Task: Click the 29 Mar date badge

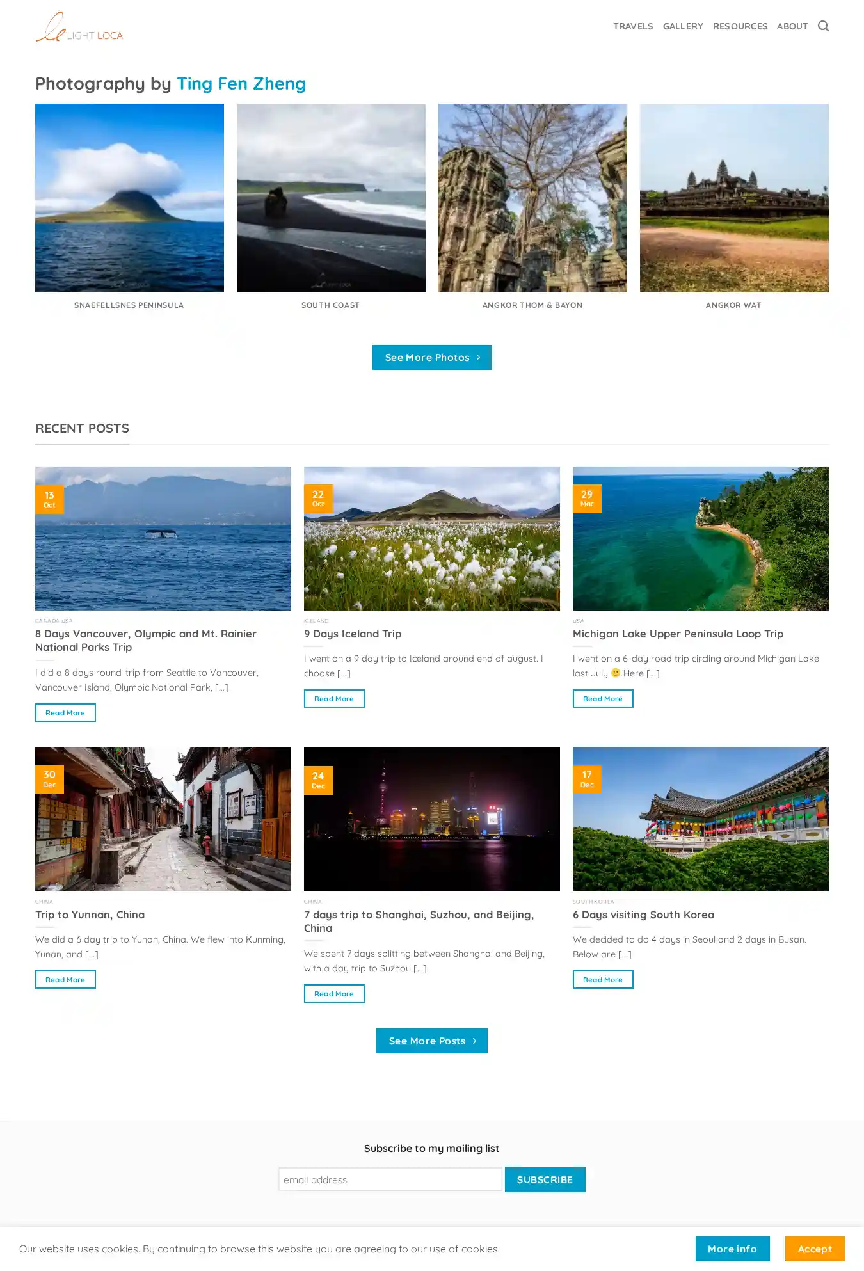Action: pyautogui.click(x=587, y=499)
